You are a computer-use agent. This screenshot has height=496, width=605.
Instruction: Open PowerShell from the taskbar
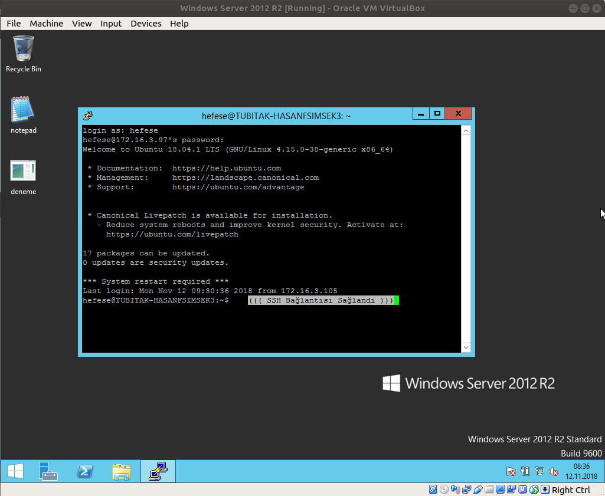tap(85, 471)
